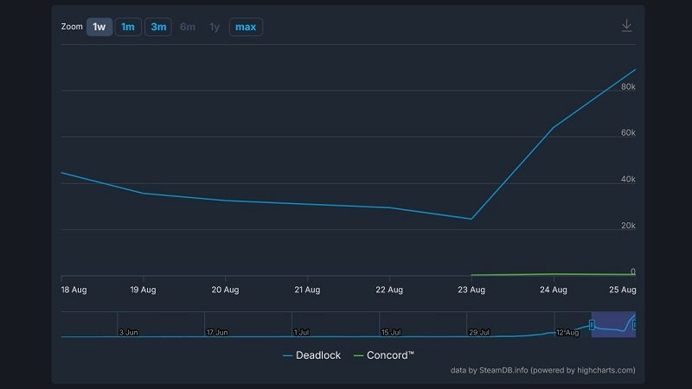Viewport: 692px width, 389px height.
Task: Switch zoom range to 3m
Action: 158,27
